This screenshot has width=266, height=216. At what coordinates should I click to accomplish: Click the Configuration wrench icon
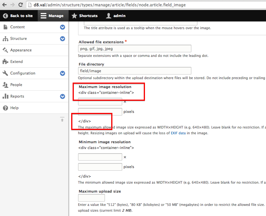(5, 73)
